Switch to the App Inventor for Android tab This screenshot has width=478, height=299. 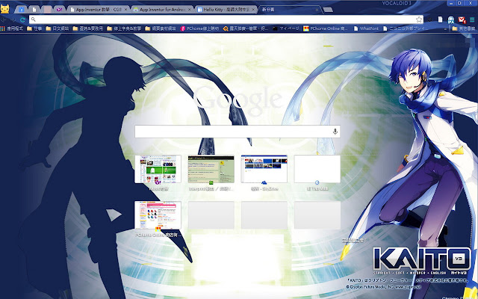(162, 10)
